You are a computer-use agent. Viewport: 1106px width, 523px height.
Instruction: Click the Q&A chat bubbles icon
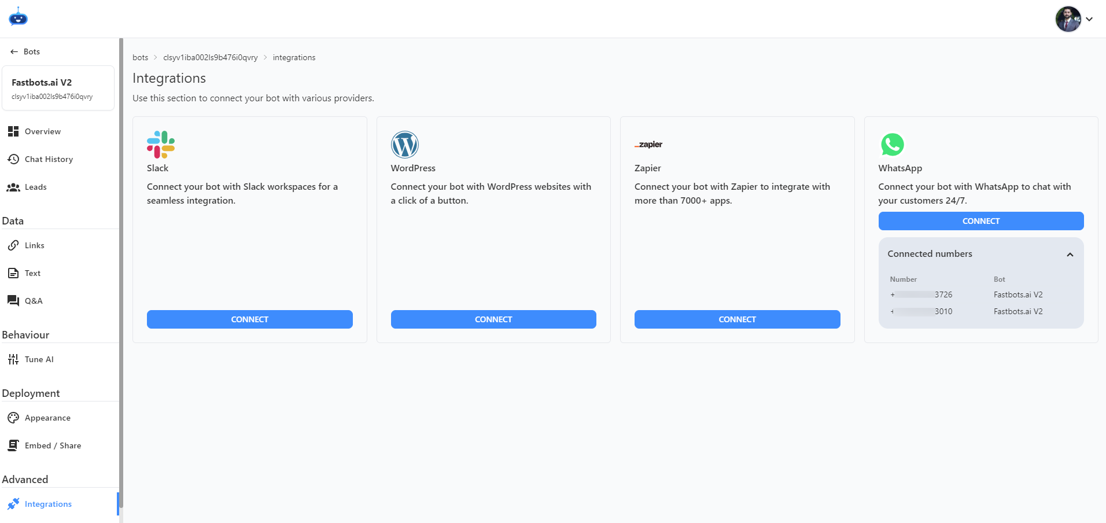point(13,301)
